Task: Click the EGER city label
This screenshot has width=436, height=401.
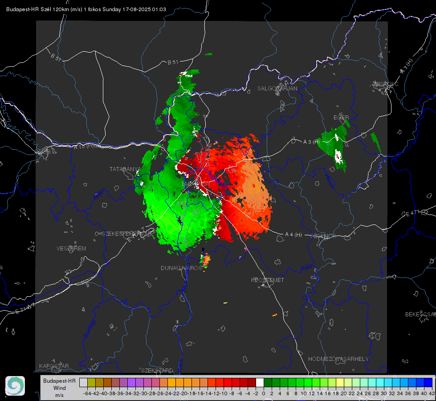Action: pyautogui.click(x=341, y=118)
